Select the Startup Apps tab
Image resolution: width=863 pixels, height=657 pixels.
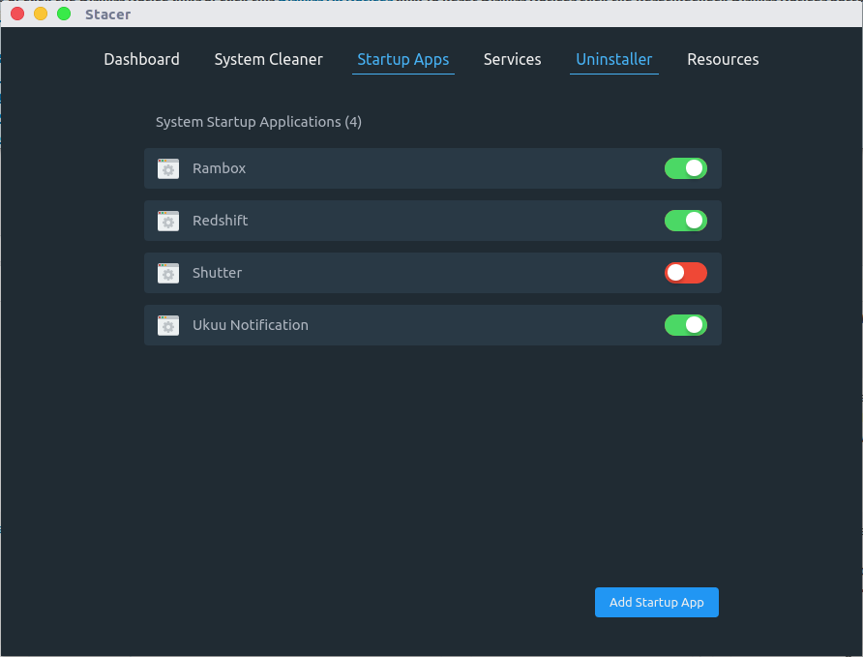click(402, 60)
